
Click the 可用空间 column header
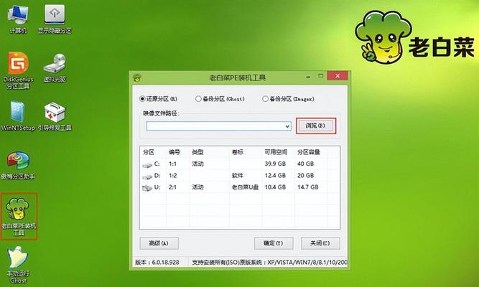coord(276,152)
